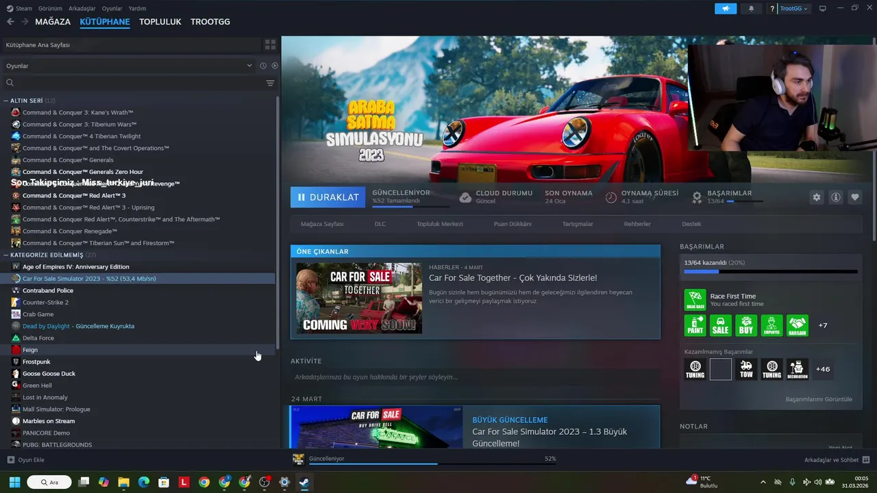Open the TrootGG account dropdown
Screen dimensions: 877x493
click(793, 8)
